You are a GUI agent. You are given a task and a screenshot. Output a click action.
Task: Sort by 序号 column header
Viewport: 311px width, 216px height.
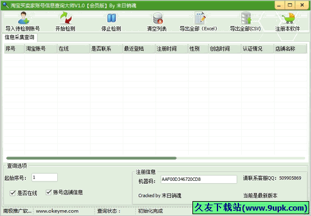(14, 49)
